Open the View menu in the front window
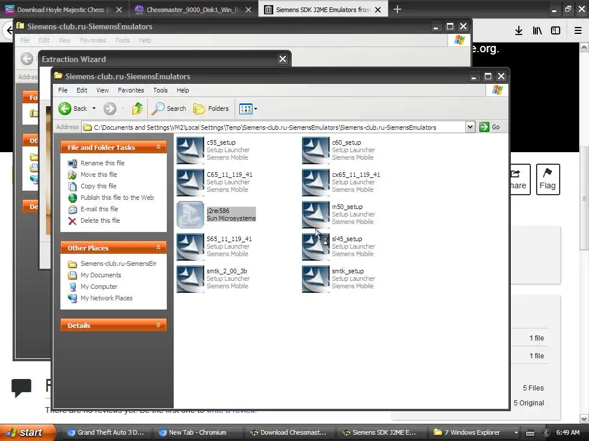Viewport: 589px width, 441px height. 102,90
